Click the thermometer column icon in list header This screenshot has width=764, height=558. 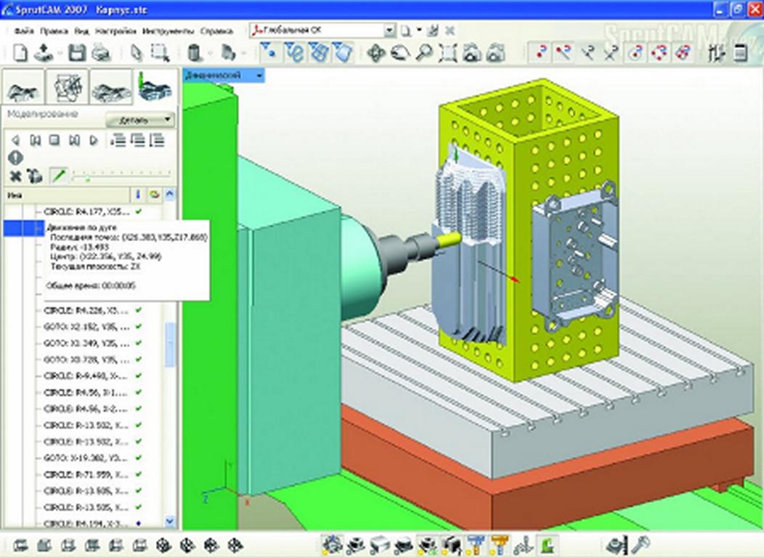[138, 195]
